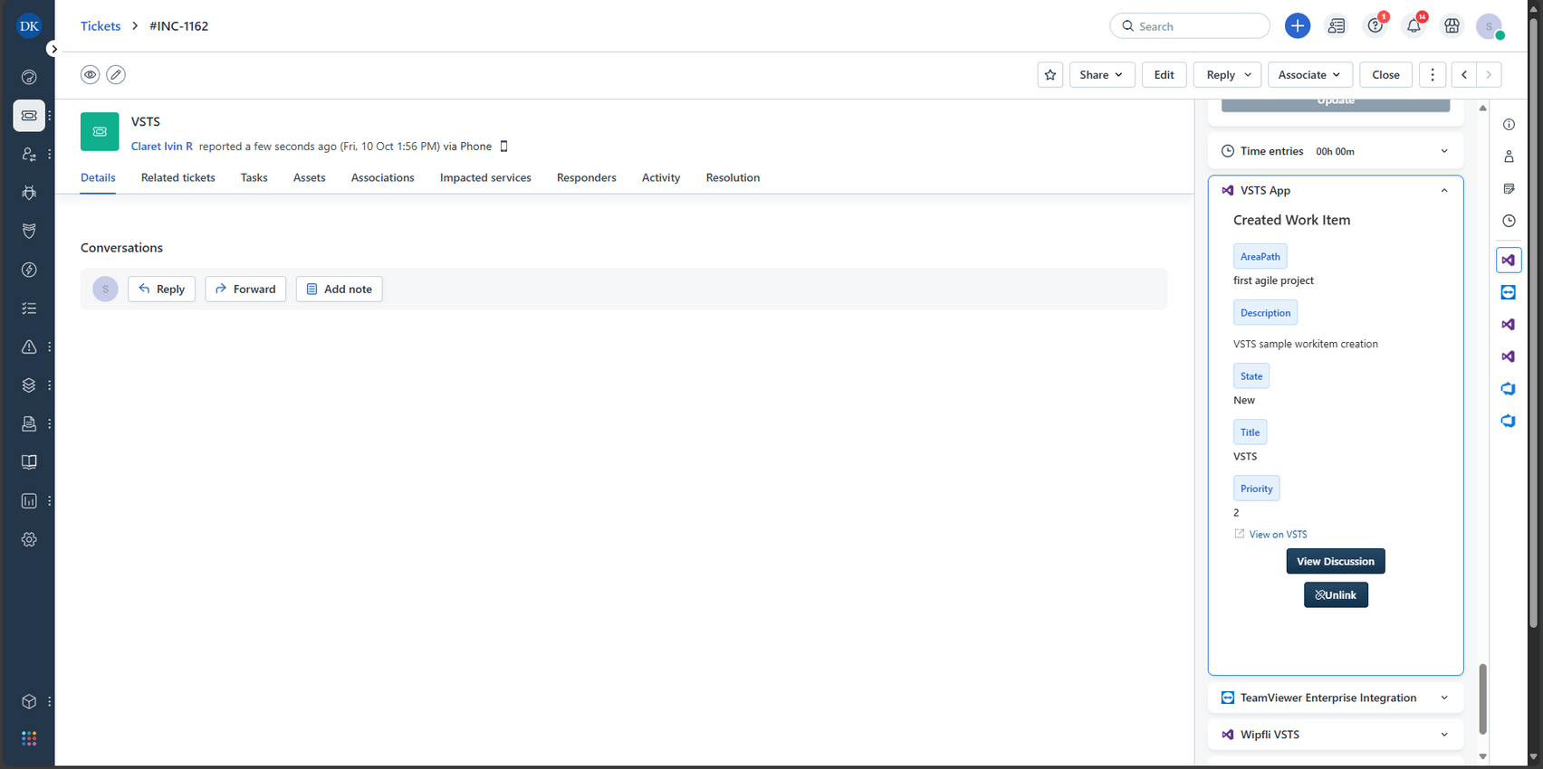Go to previous ticket arrow
The image size is (1543, 769).
[x=1464, y=75]
